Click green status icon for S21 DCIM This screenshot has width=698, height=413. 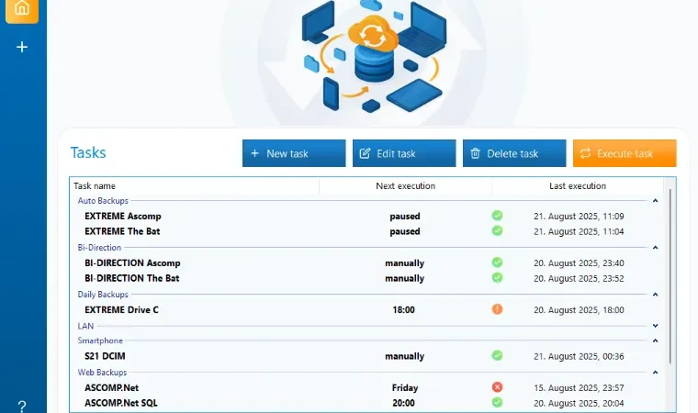(497, 355)
